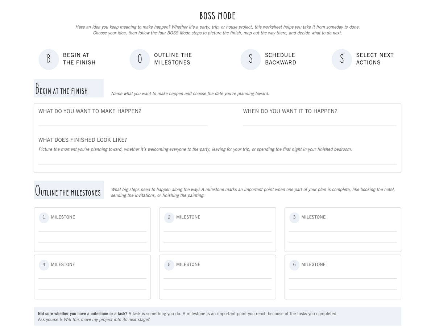The width and height of the screenshot is (435, 336).
Task: Click the MILESTONE label next to badge 2
Action: click(188, 217)
